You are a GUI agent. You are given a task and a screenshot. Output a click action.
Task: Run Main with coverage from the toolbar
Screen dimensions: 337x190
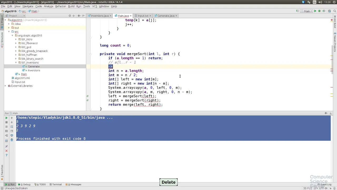point(324,11)
